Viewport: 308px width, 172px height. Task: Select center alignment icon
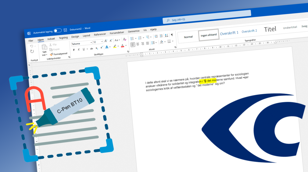point(138,44)
